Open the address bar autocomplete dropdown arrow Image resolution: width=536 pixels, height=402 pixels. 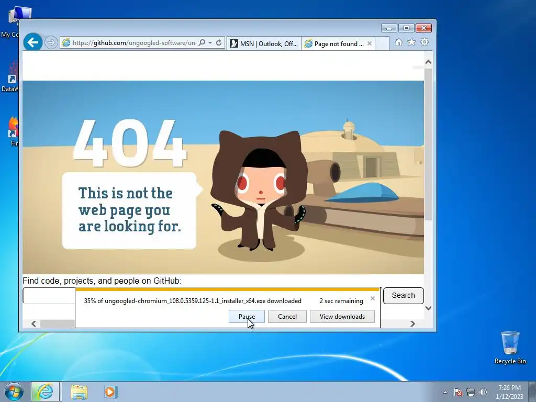210,43
